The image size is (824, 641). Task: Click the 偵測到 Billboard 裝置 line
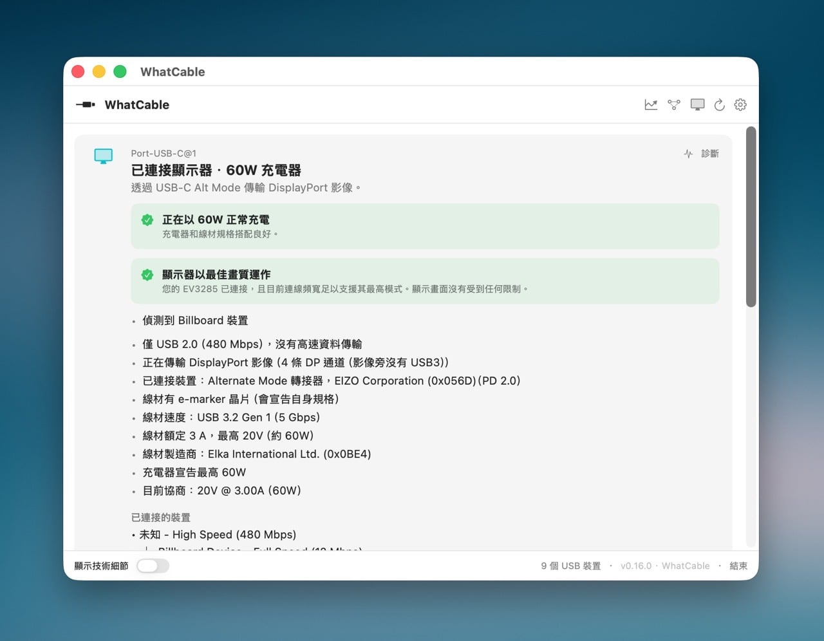(195, 320)
